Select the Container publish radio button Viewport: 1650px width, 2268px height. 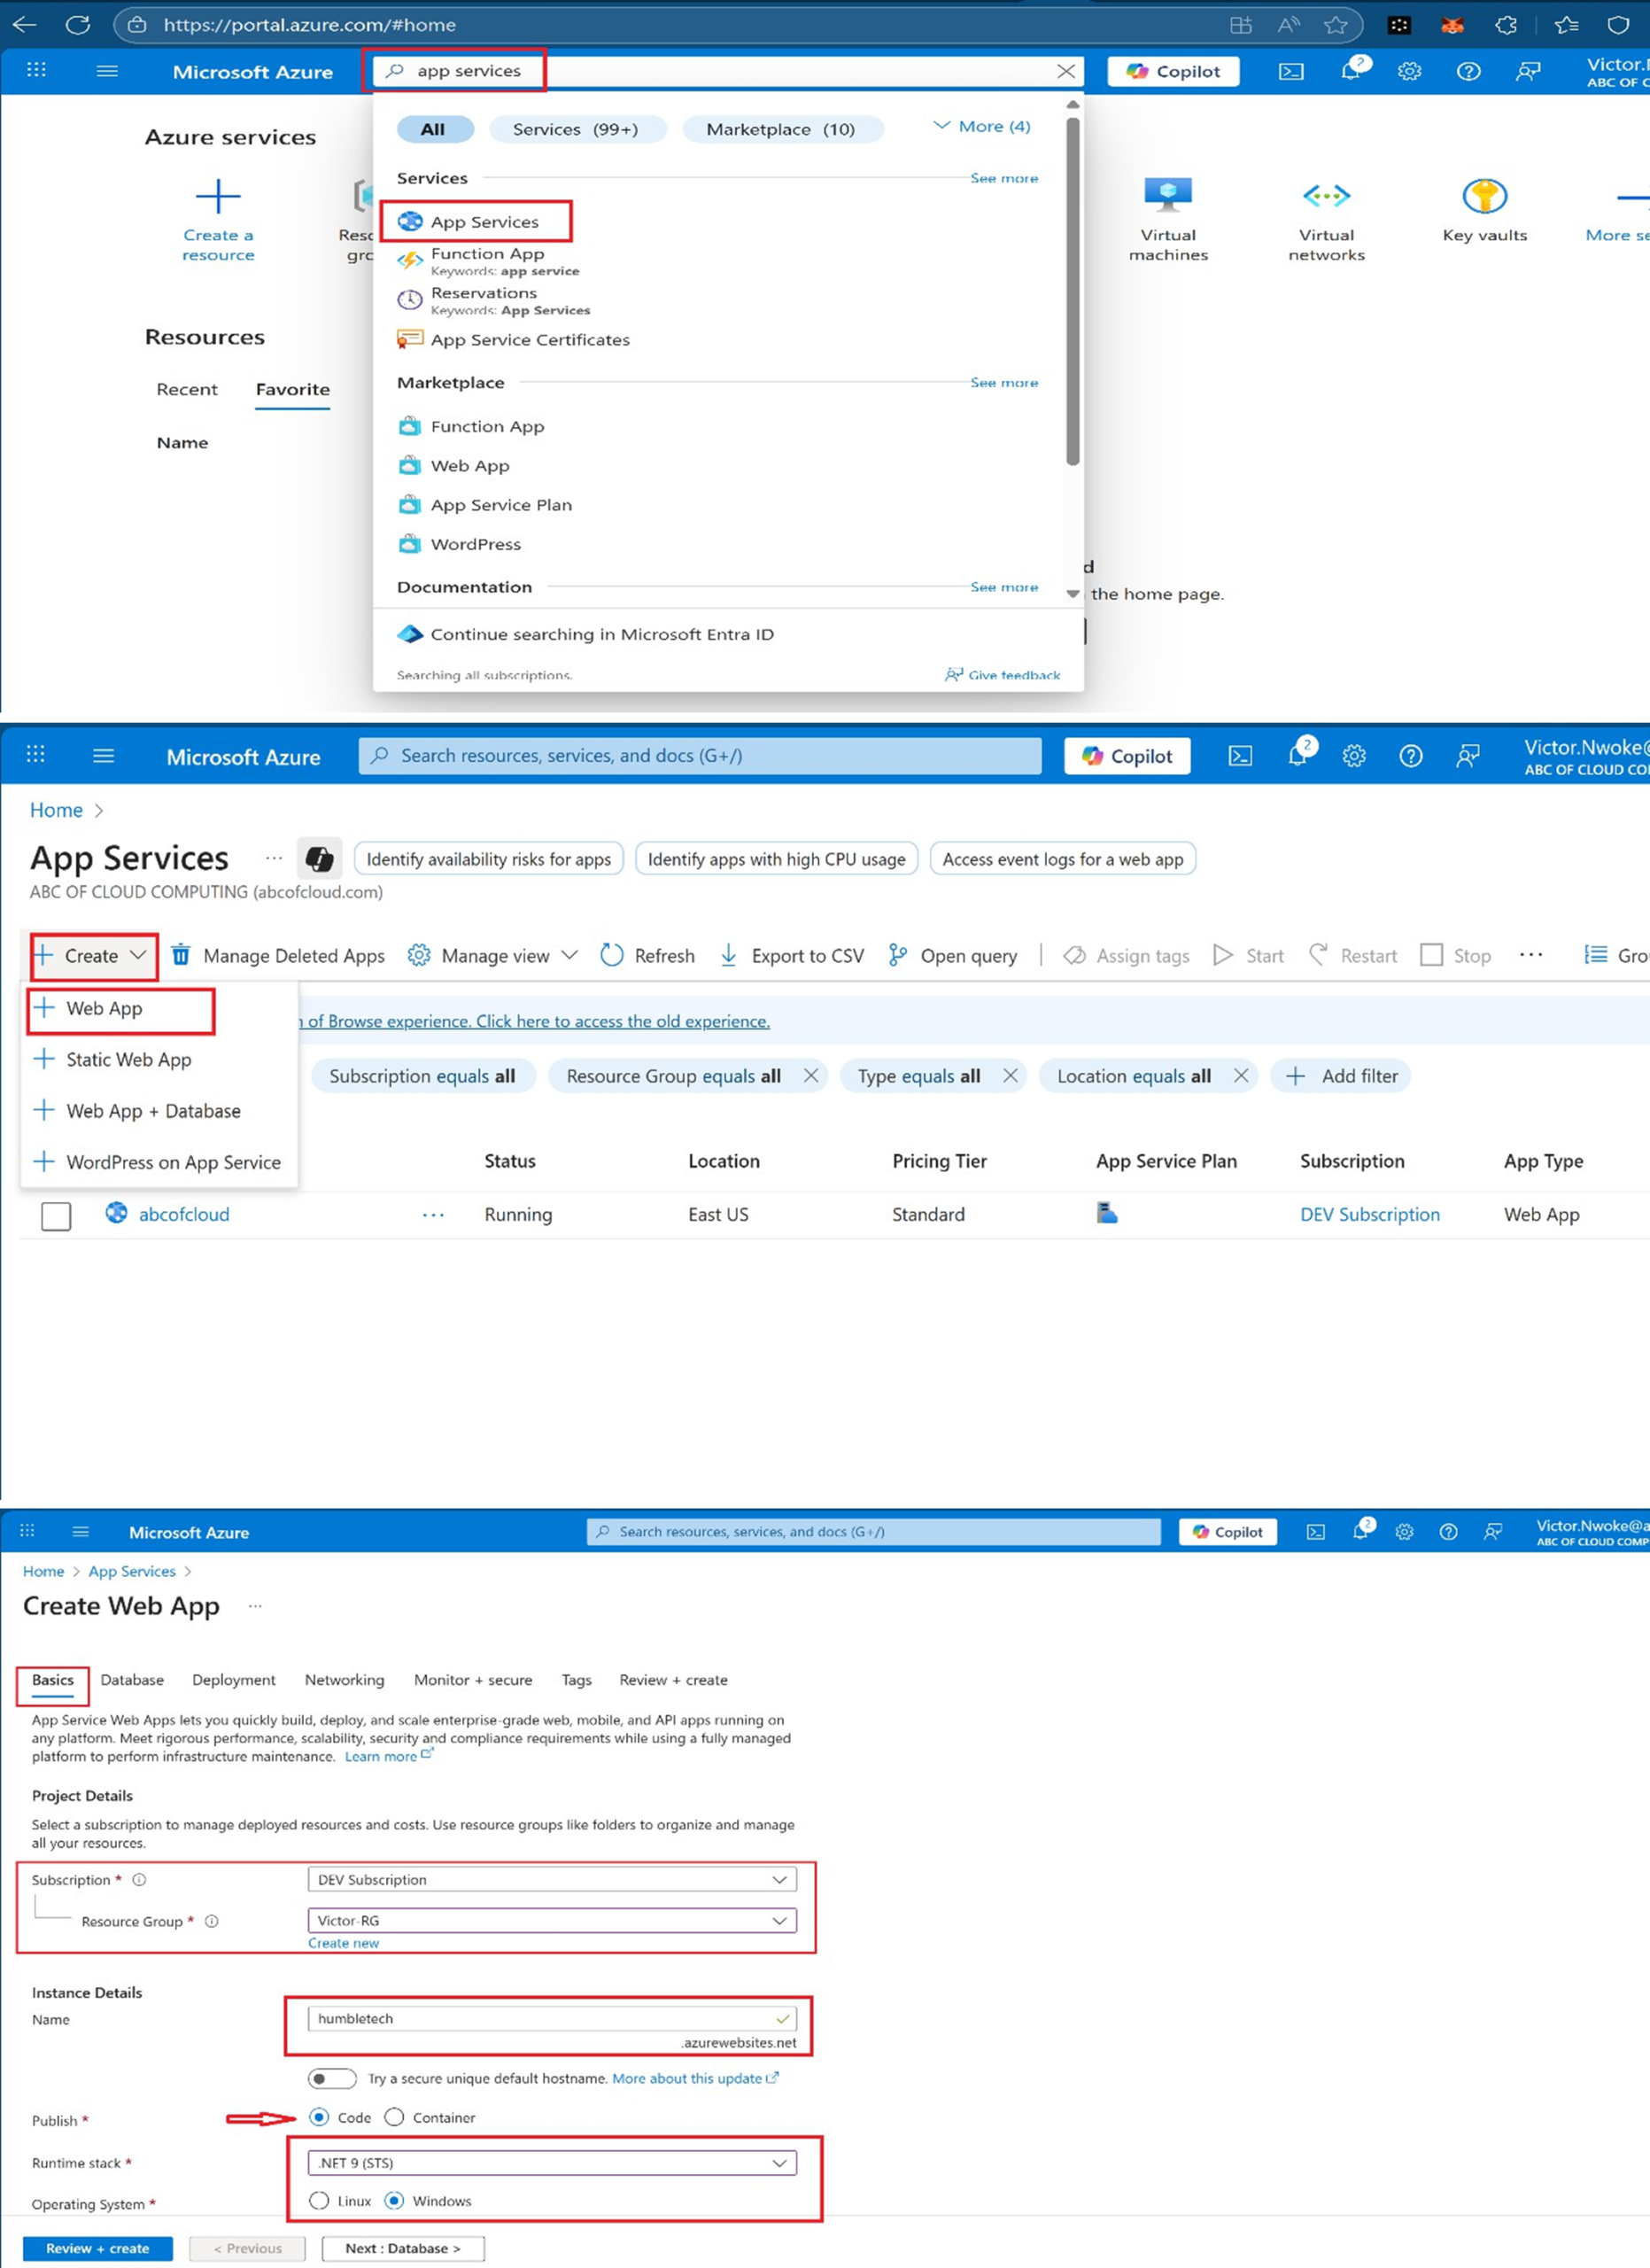tap(395, 2118)
